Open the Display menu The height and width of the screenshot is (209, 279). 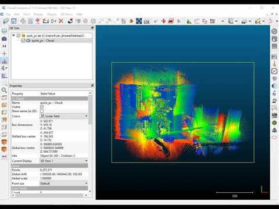(38, 15)
